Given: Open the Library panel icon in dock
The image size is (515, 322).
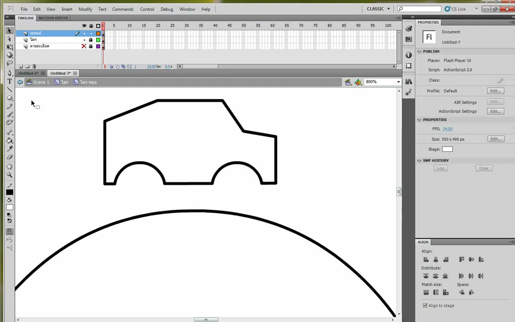Looking at the screenshot, I should (x=409, y=81).
